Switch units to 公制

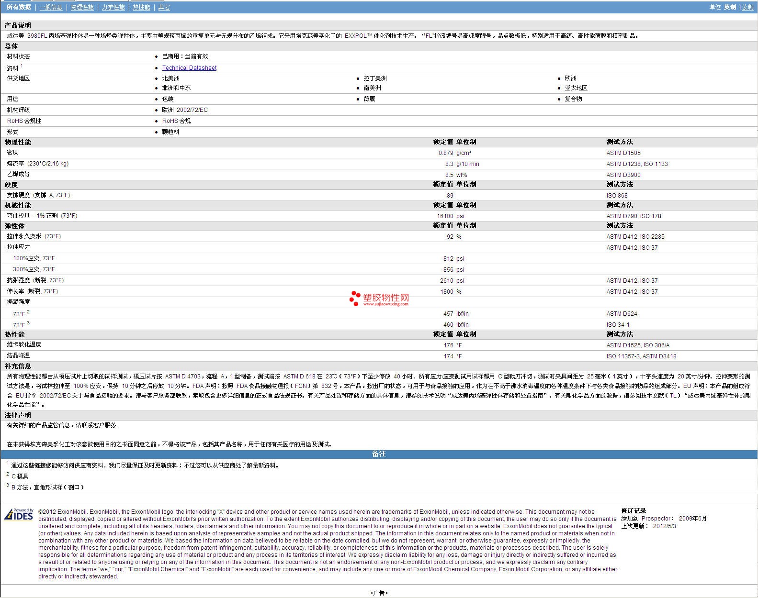pyautogui.click(x=747, y=7)
